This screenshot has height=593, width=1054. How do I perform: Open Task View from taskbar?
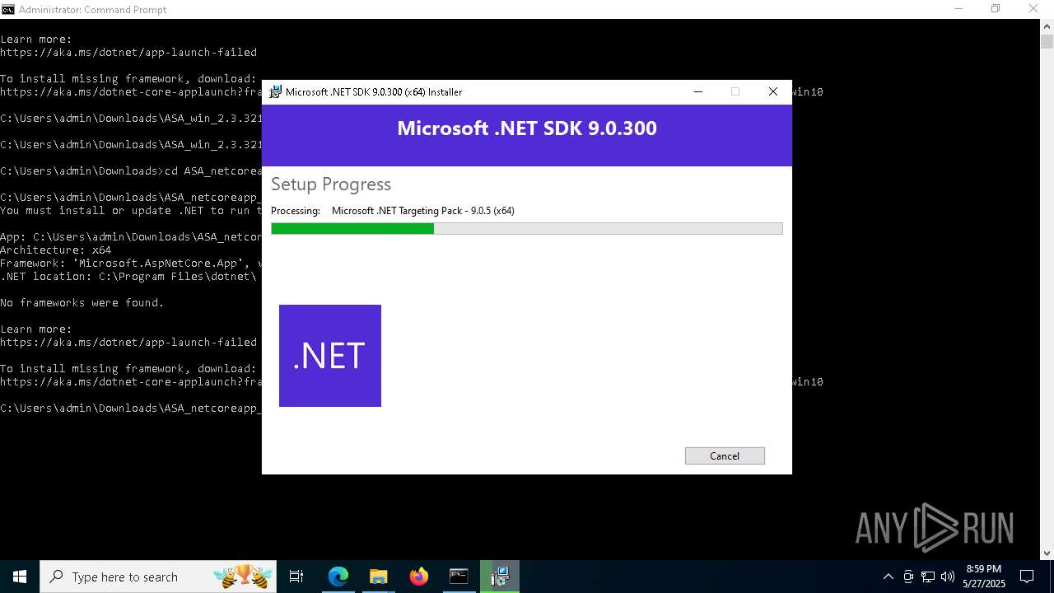pyautogui.click(x=296, y=577)
